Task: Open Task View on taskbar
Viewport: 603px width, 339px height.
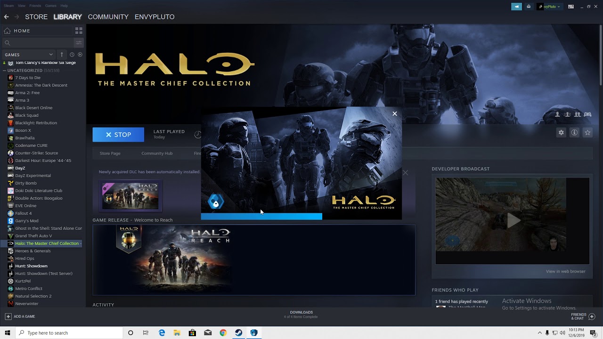Action: [x=146, y=333]
